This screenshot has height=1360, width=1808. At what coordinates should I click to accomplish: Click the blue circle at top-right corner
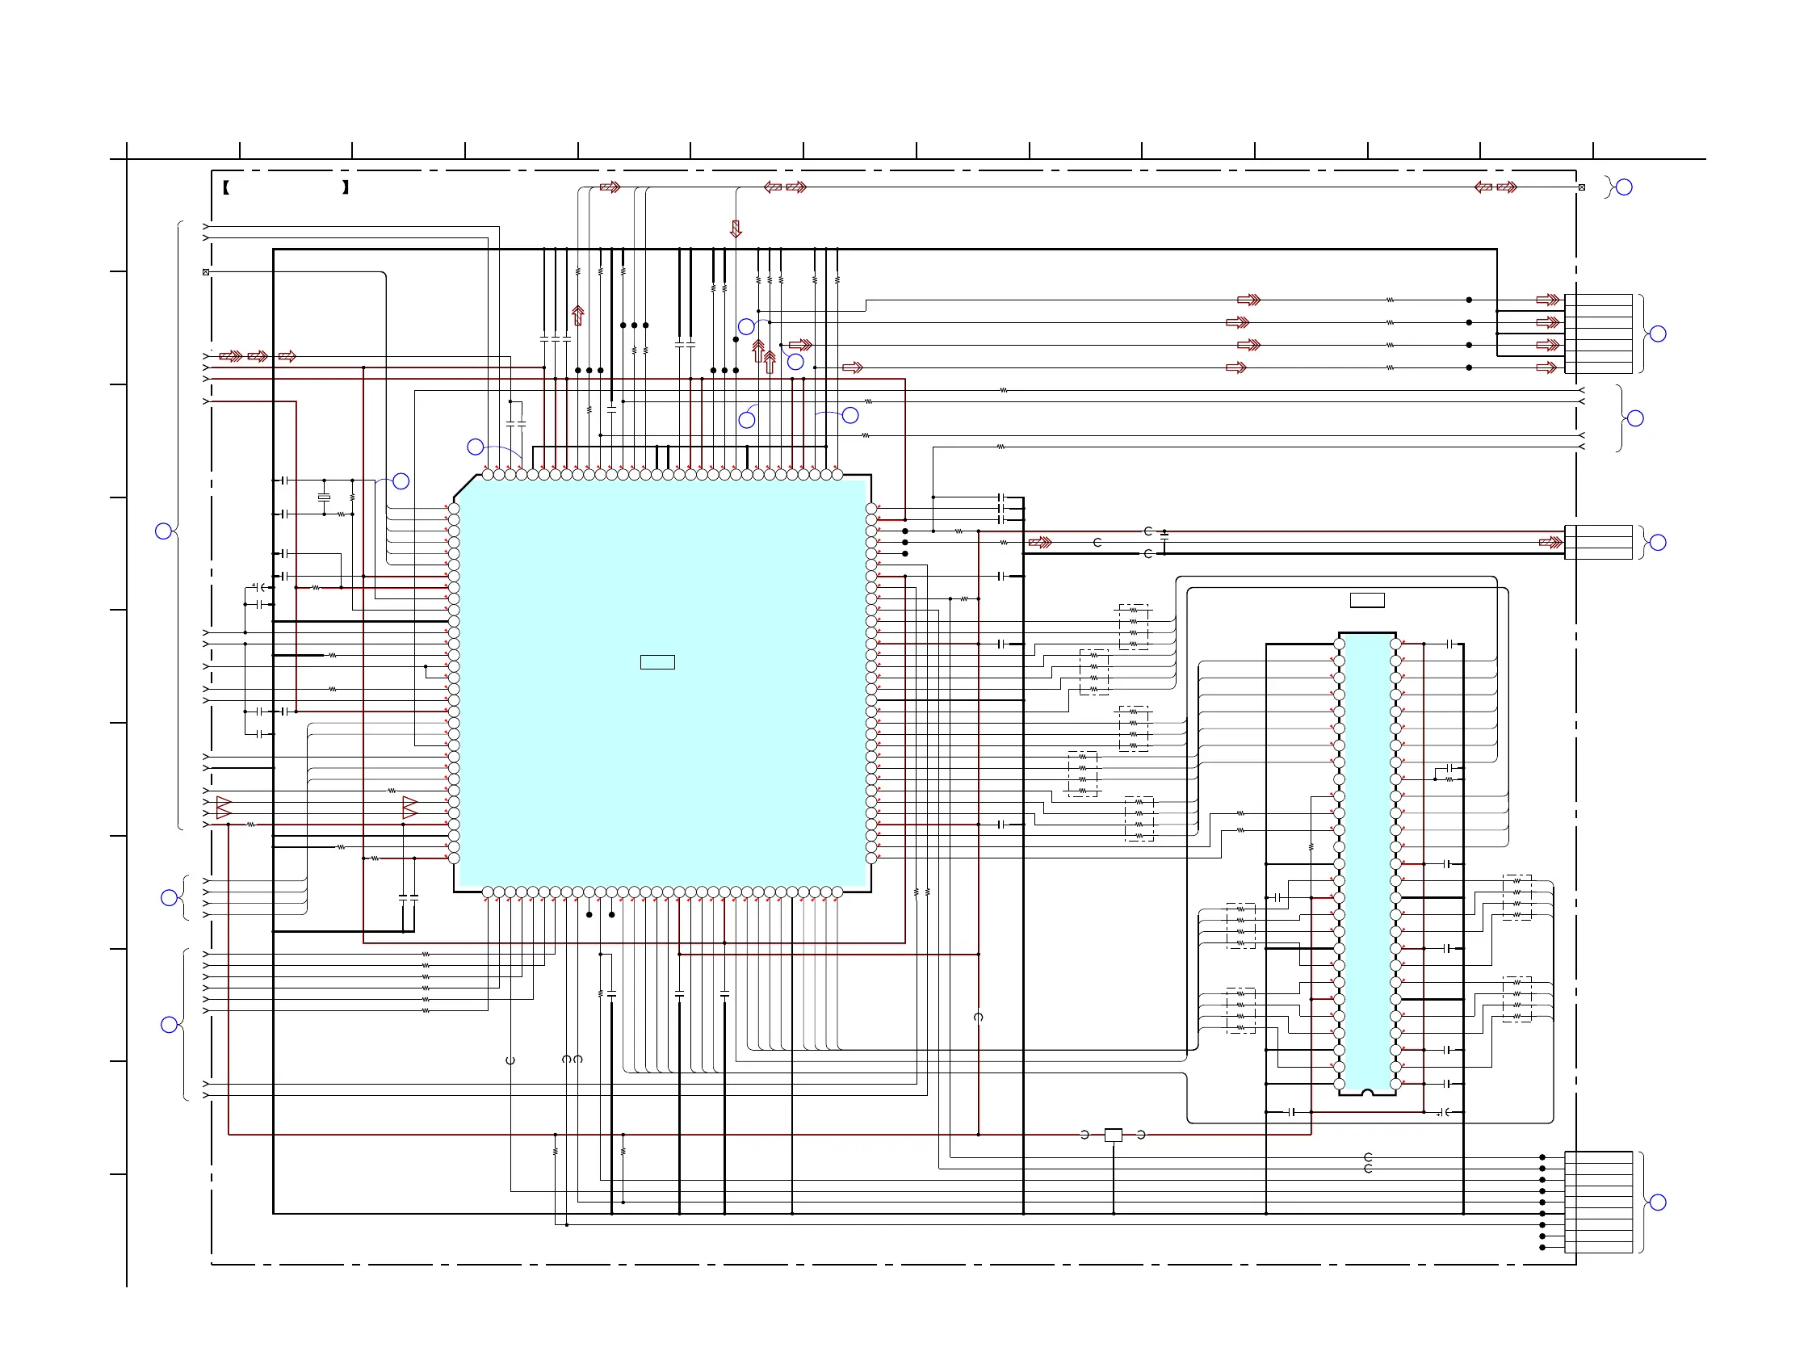[x=1624, y=187]
